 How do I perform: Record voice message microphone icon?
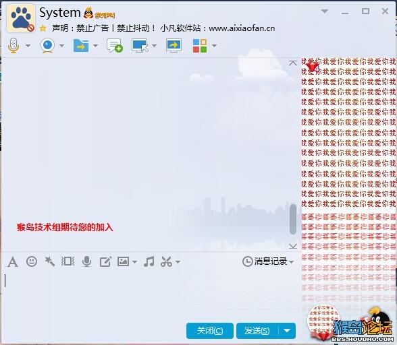coord(86,261)
